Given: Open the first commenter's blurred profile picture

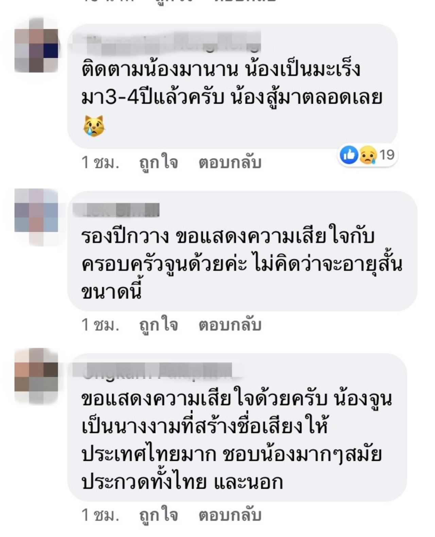Looking at the screenshot, I should click(36, 45).
